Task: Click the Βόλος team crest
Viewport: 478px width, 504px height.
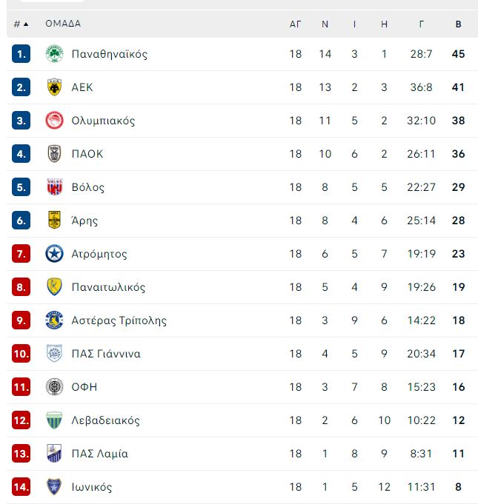Action: coord(54,187)
